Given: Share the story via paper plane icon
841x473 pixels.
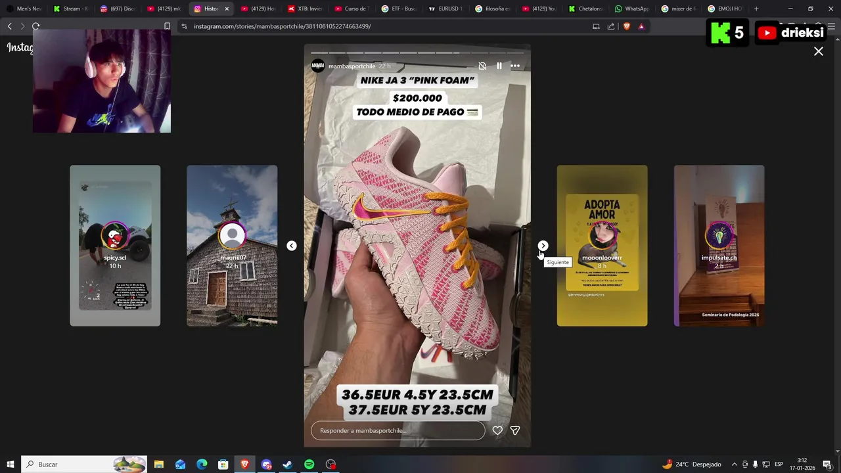Looking at the screenshot, I should (x=515, y=430).
